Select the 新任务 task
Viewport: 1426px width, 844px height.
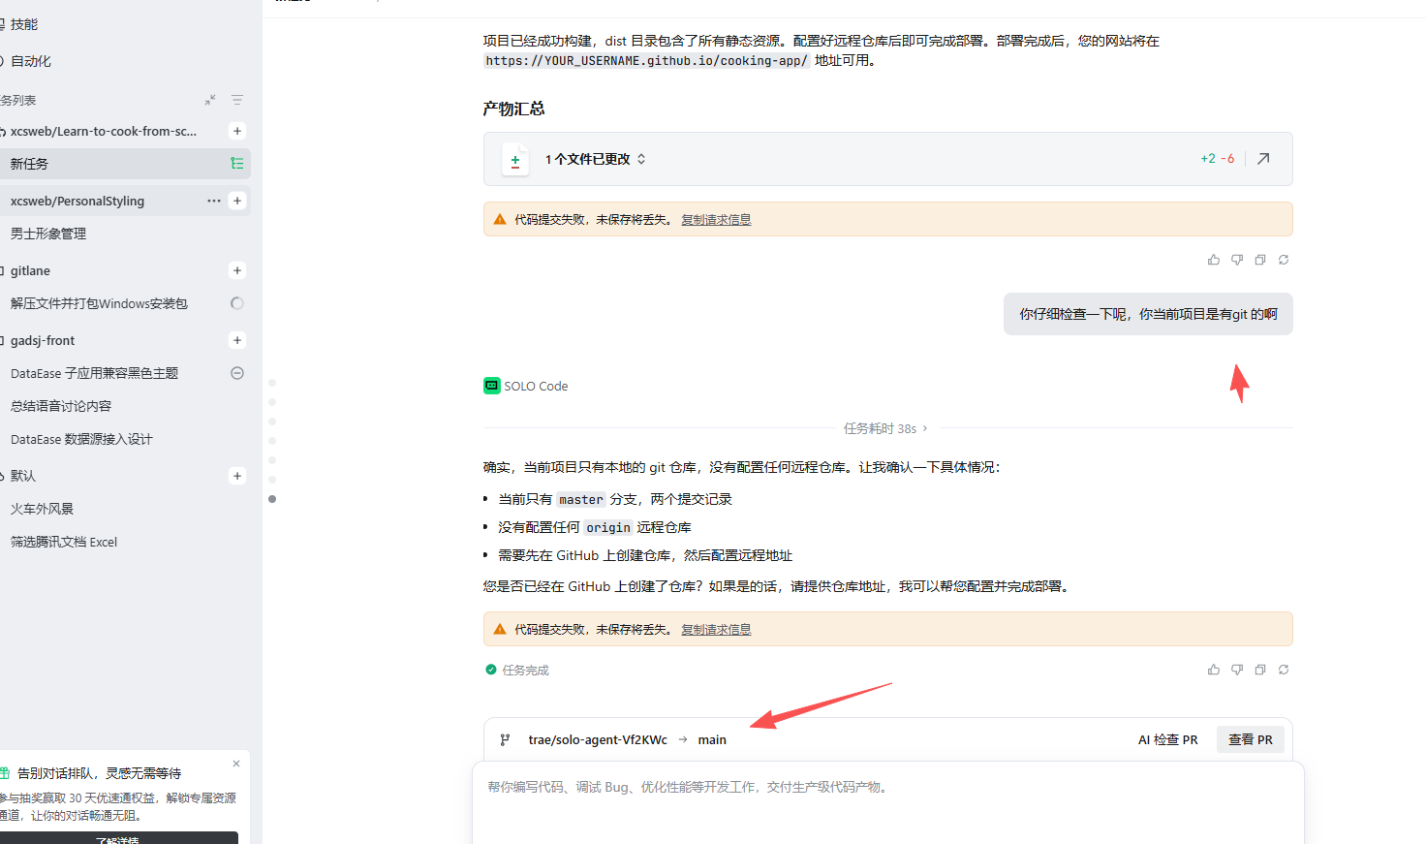coord(125,164)
